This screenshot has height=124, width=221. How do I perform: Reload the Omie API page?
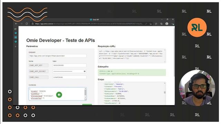pos(27,24)
